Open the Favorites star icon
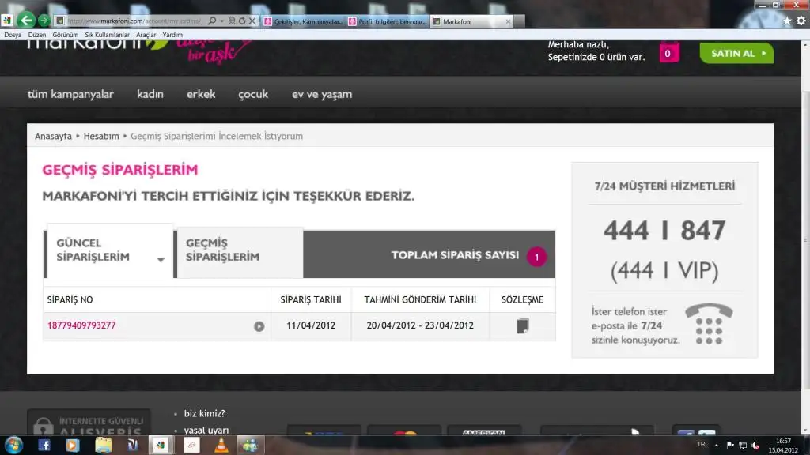This screenshot has width=810, height=455. [x=787, y=21]
